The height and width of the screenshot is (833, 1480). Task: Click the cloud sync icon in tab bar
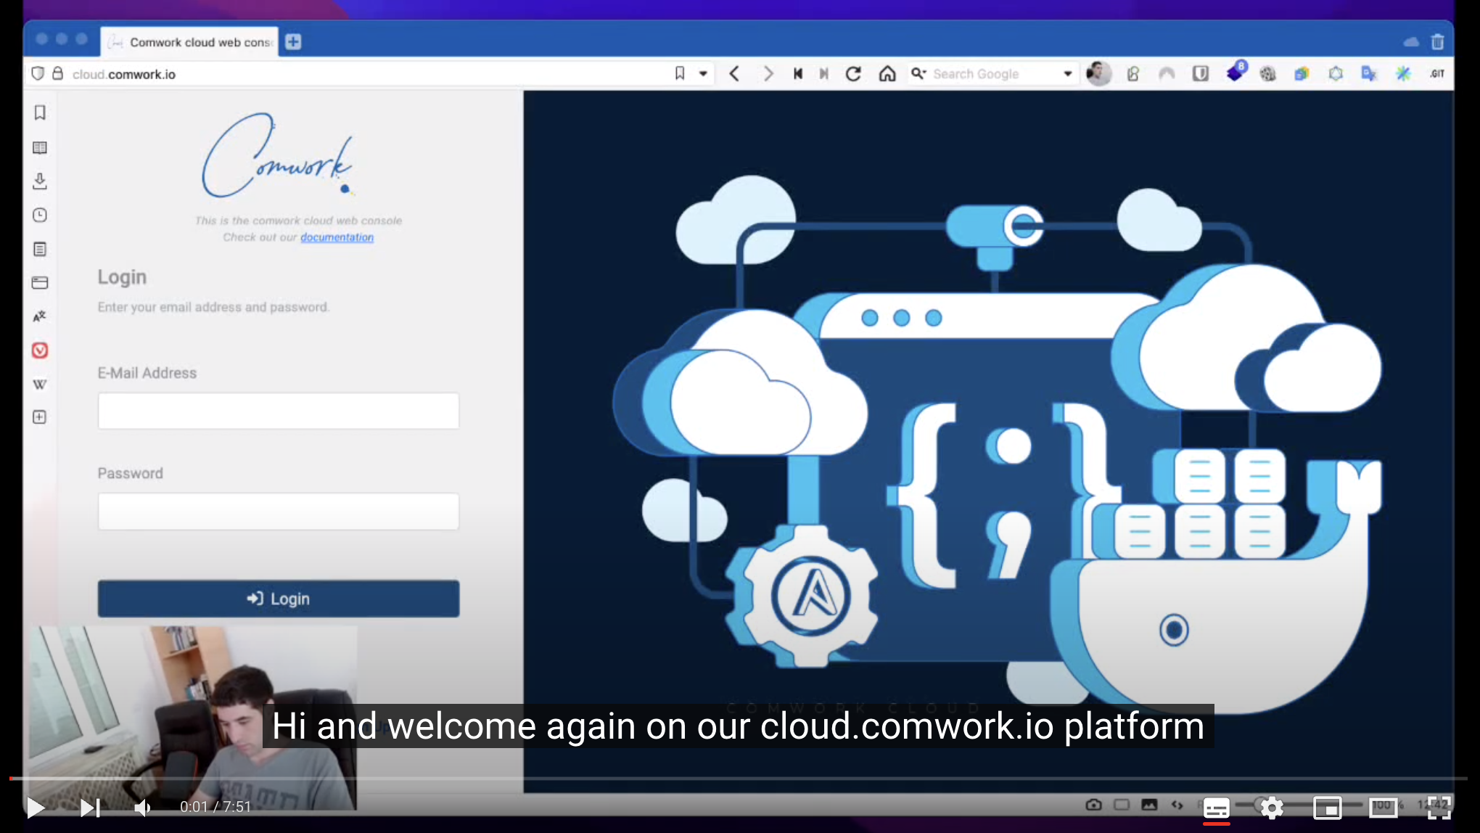click(1411, 41)
